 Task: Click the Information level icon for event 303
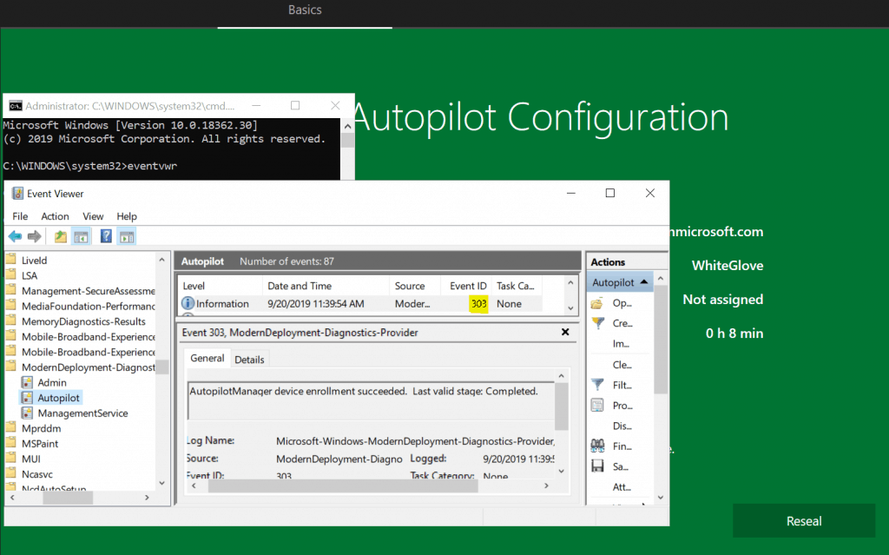pos(188,304)
